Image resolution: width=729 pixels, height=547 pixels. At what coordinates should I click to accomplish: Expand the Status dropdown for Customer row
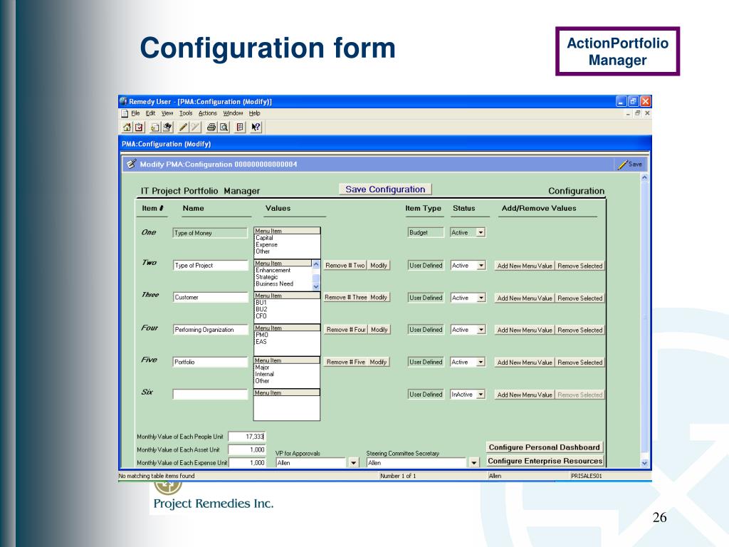pos(481,298)
